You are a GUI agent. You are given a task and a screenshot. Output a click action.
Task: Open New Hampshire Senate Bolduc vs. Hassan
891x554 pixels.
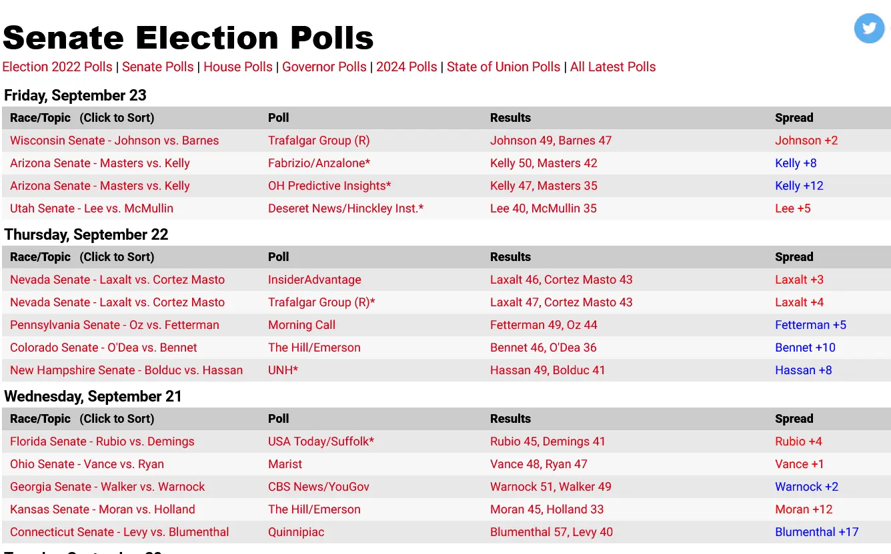tap(126, 370)
